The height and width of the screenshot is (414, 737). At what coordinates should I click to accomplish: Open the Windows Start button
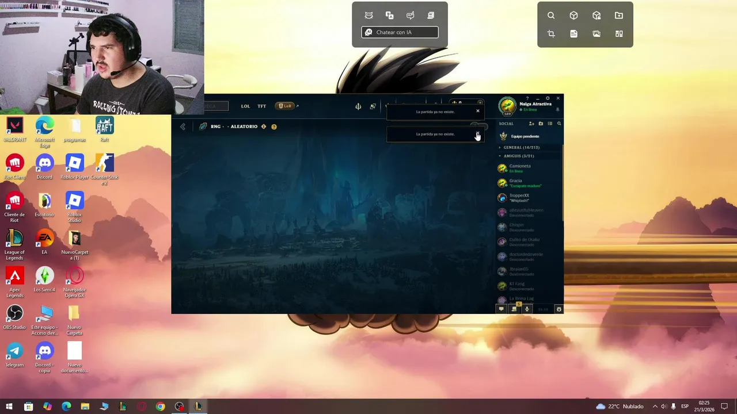pos(9,407)
